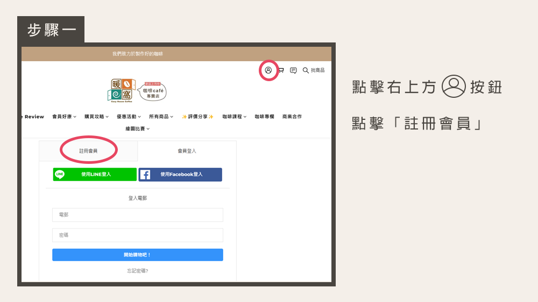Click the magnifier search icon
The height and width of the screenshot is (302, 538).
[x=306, y=70]
